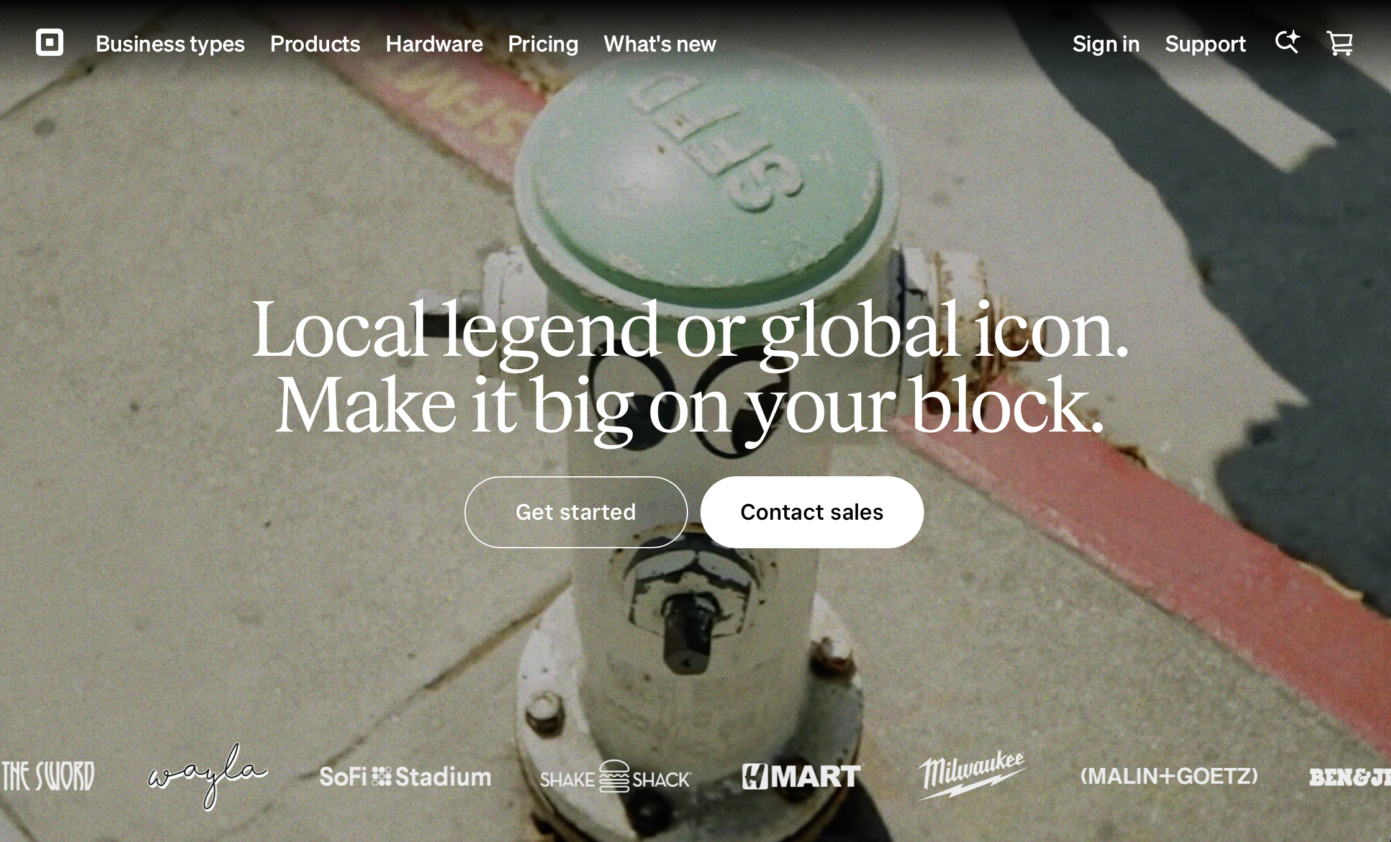Expand the Business types menu
The image size is (1391, 842).
[170, 43]
